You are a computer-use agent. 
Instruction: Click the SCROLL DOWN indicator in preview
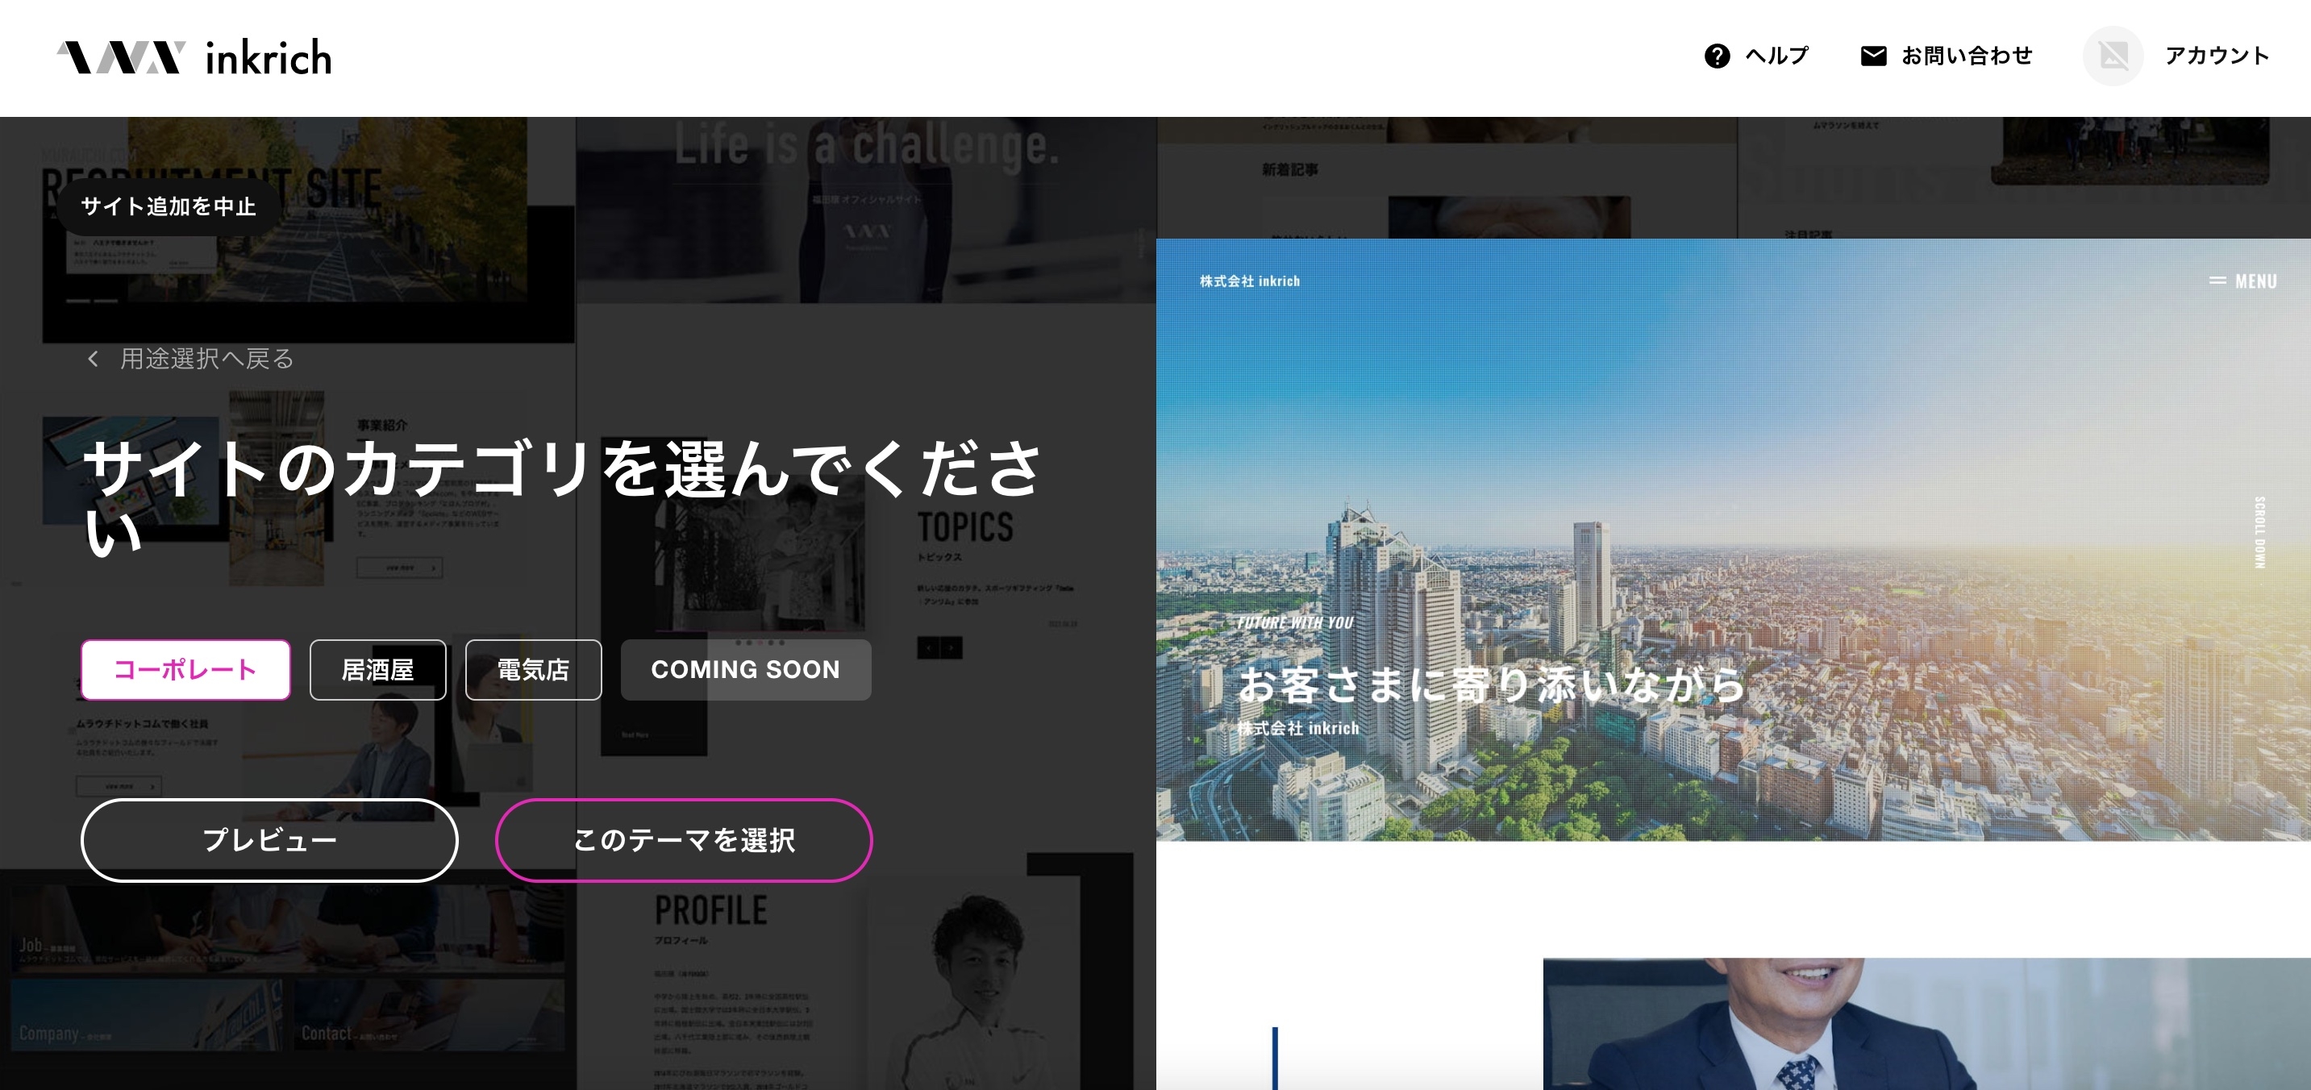2259,532
